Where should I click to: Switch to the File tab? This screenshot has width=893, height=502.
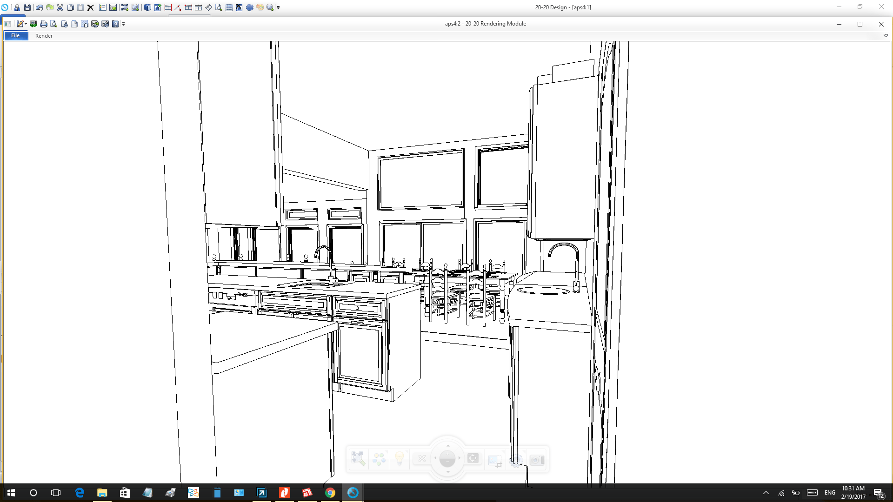pyautogui.click(x=15, y=35)
